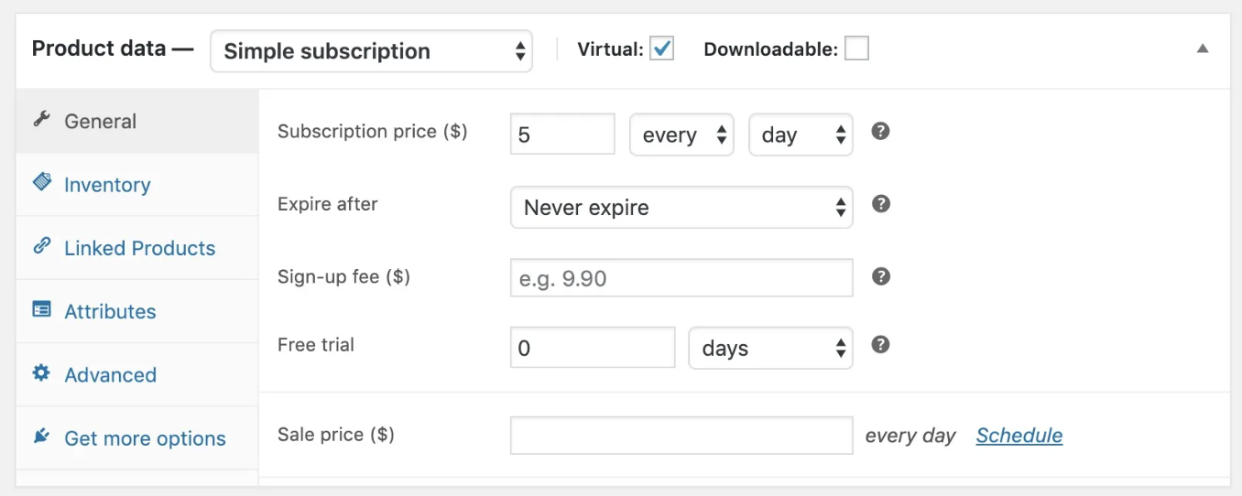Image resolution: width=1242 pixels, height=496 pixels.
Task: Click the Subscription price help icon
Action: click(x=880, y=132)
